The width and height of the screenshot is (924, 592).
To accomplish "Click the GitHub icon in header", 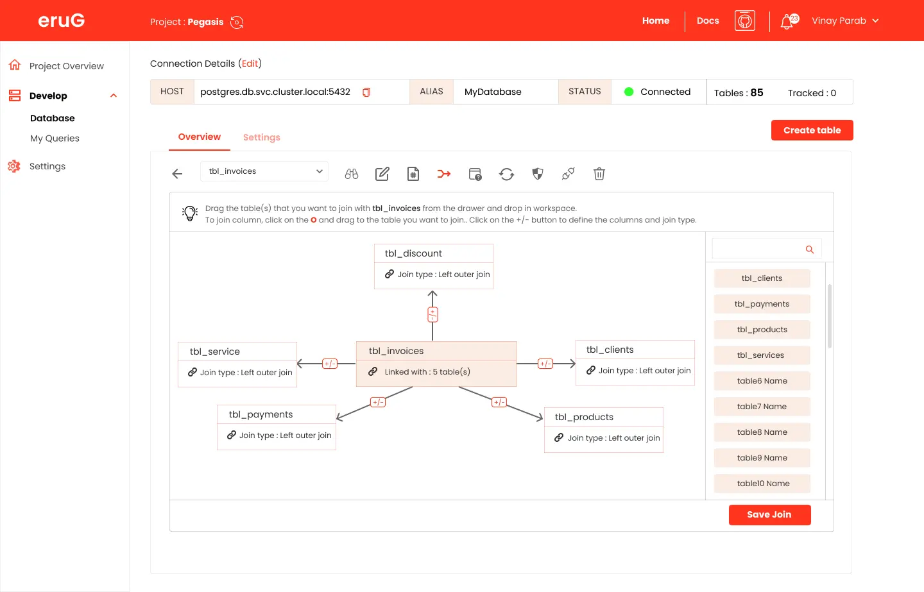I will pos(744,21).
